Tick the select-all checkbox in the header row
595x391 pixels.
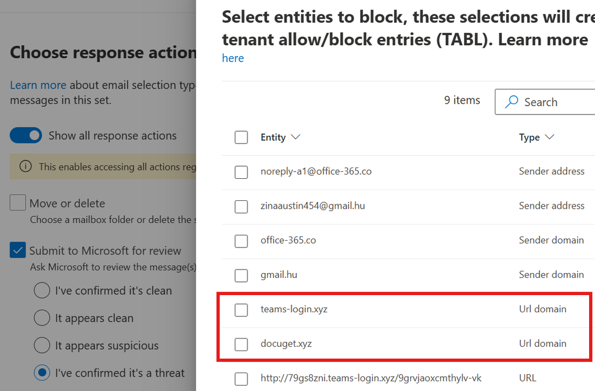click(241, 138)
